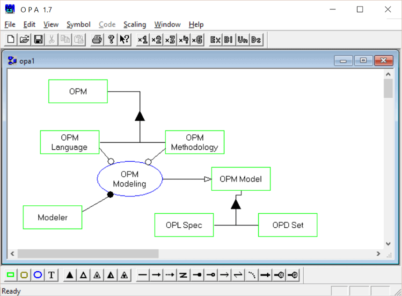Viewport: 402px width, 296px height.
Task: Click the x2 zoom scaling button
Action: pyautogui.click(x=156, y=40)
